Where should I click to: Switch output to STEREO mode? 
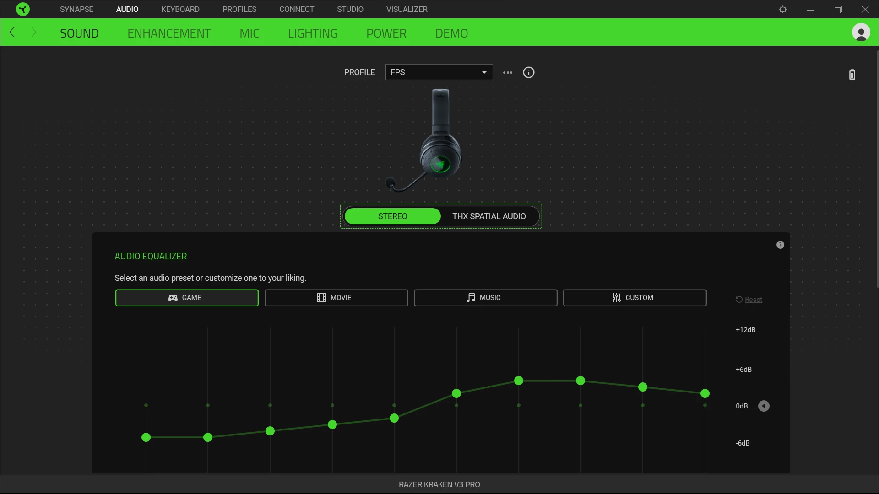(392, 216)
